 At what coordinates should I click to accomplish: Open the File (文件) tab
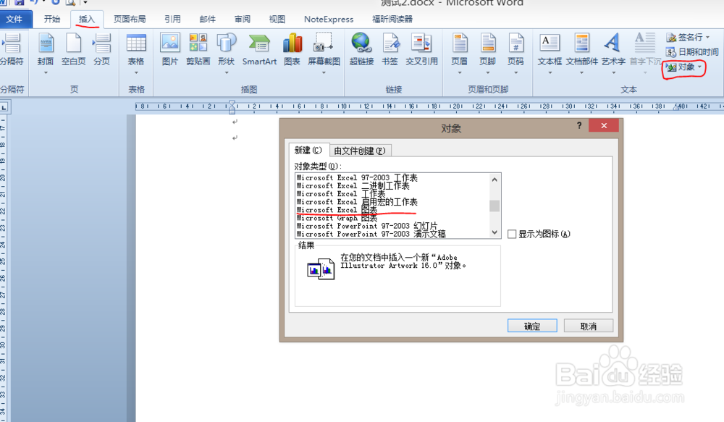pos(14,19)
